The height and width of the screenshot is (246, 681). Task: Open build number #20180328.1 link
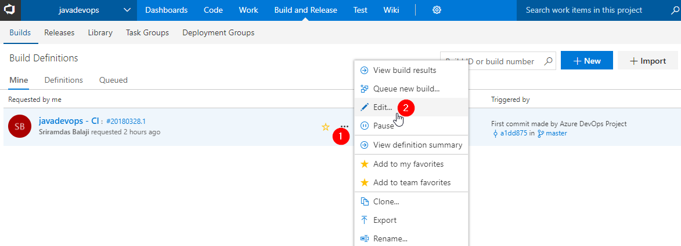tap(126, 122)
